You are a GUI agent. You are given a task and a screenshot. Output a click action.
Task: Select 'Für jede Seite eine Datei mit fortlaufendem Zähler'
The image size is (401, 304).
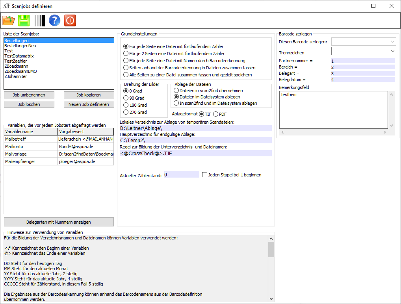tap(173, 46)
